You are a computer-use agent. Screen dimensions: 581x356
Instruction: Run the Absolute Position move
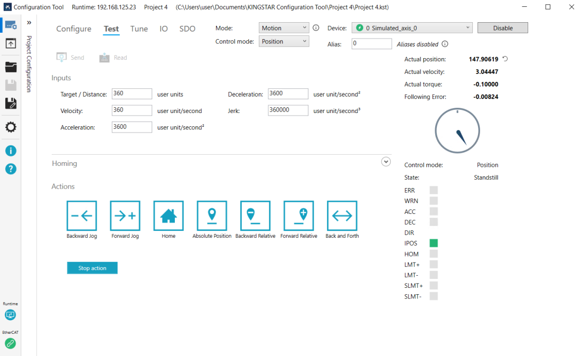pyautogui.click(x=212, y=216)
